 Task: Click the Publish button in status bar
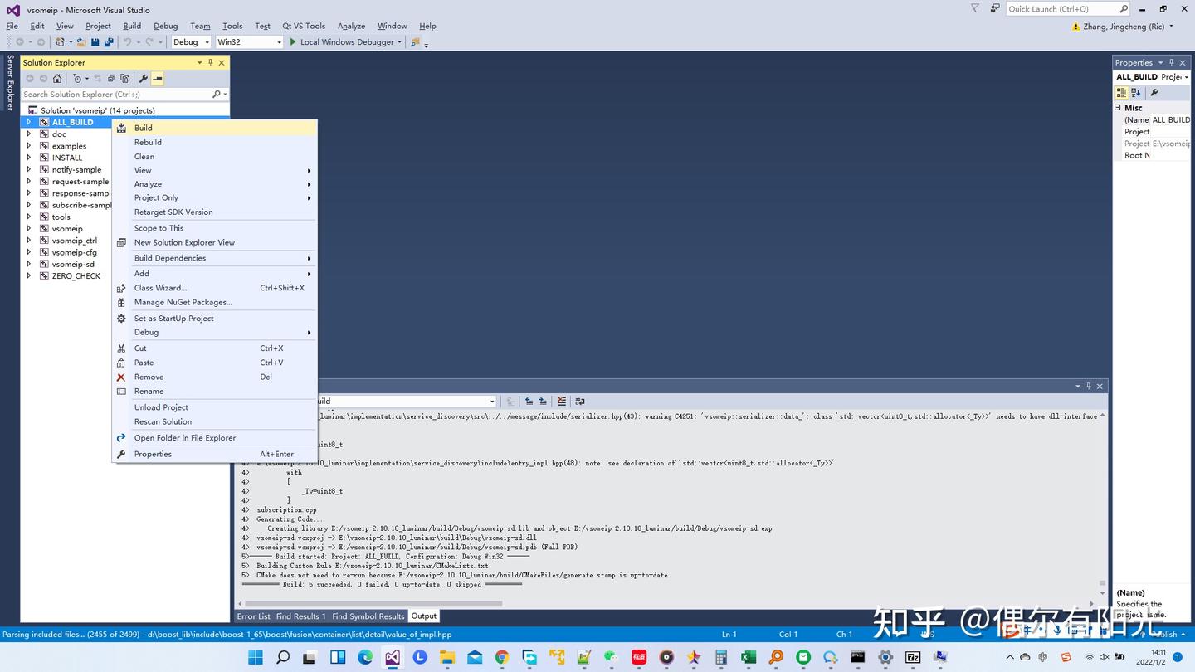(1165, 634)
